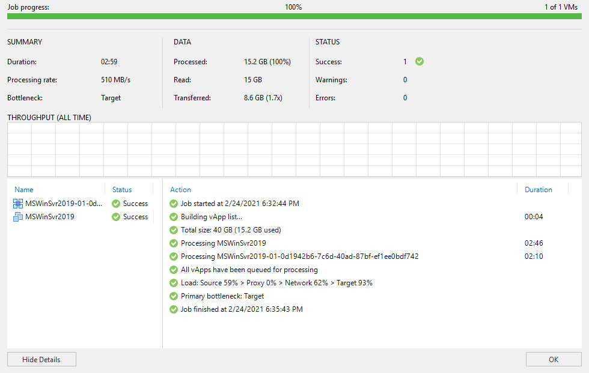
Task: Click the 100% job progress label
Action: (293, 7)
